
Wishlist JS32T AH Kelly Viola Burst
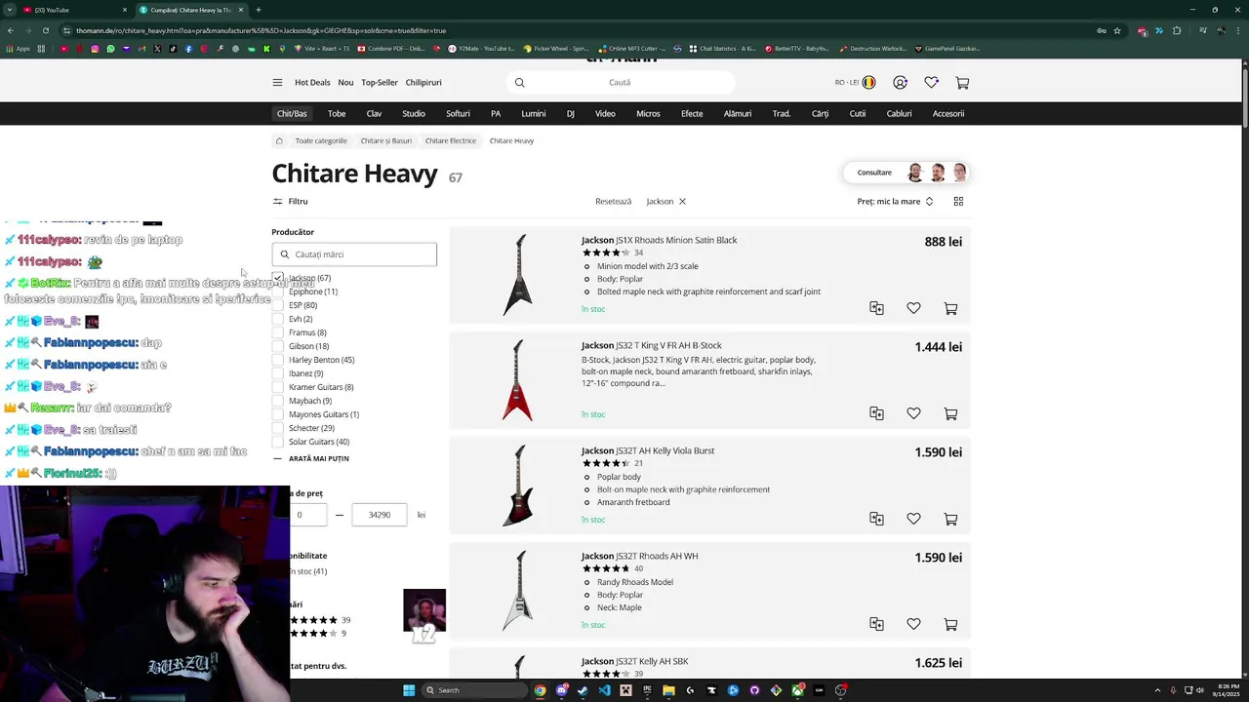point(913,519)
